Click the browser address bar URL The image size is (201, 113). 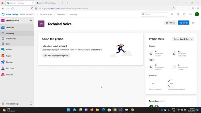pos(65,8)
